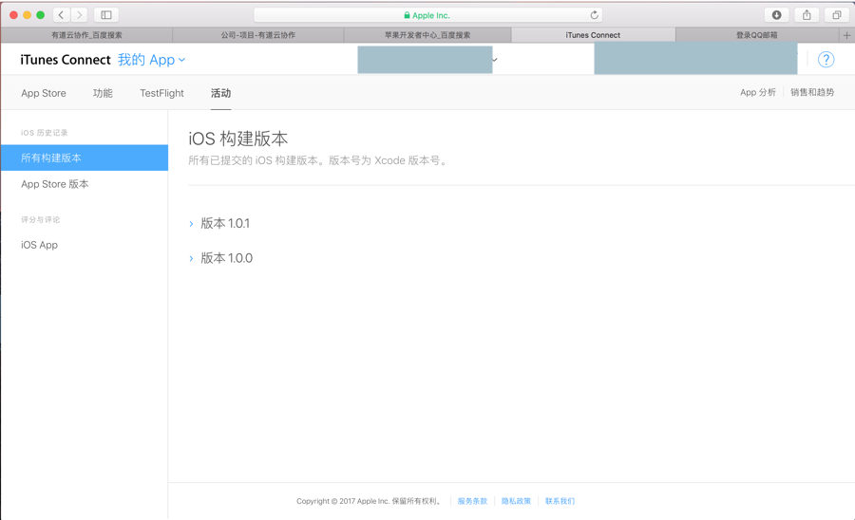Open the Safari share menu
Screen dimensions: 855x520
tap(807, 14)
